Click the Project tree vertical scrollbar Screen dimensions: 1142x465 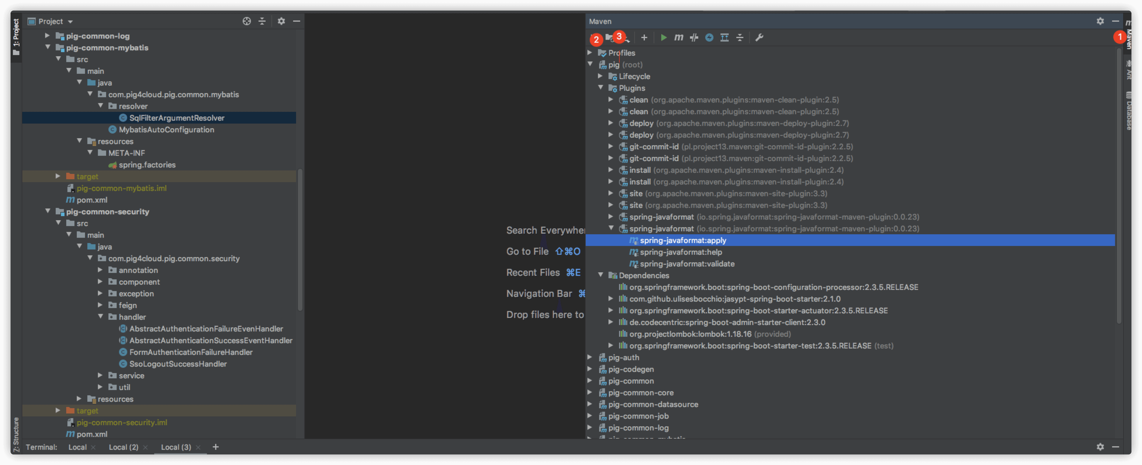[x=300, y=239]
